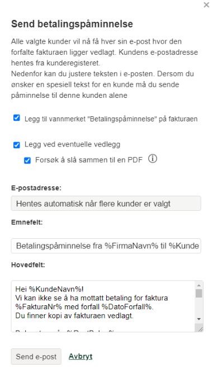The height and width of the screenshot is (368, 218).
Task: Close the Send betalingspåminnelse dialog
Action: [x=206, y=5]
